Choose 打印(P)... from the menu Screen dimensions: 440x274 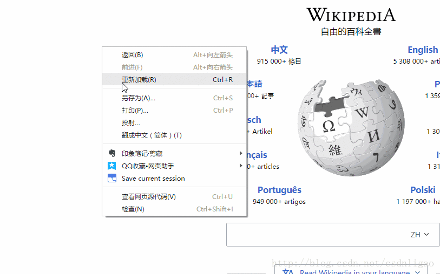(x=174, y=111)
